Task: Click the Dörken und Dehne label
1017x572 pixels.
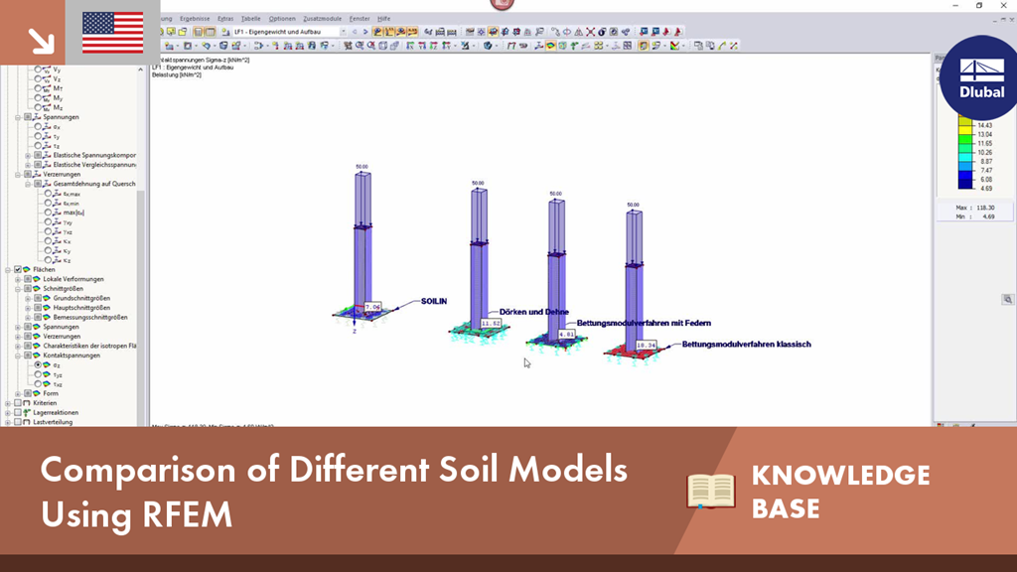Action: pyautogui.click(x=533, y=312)
